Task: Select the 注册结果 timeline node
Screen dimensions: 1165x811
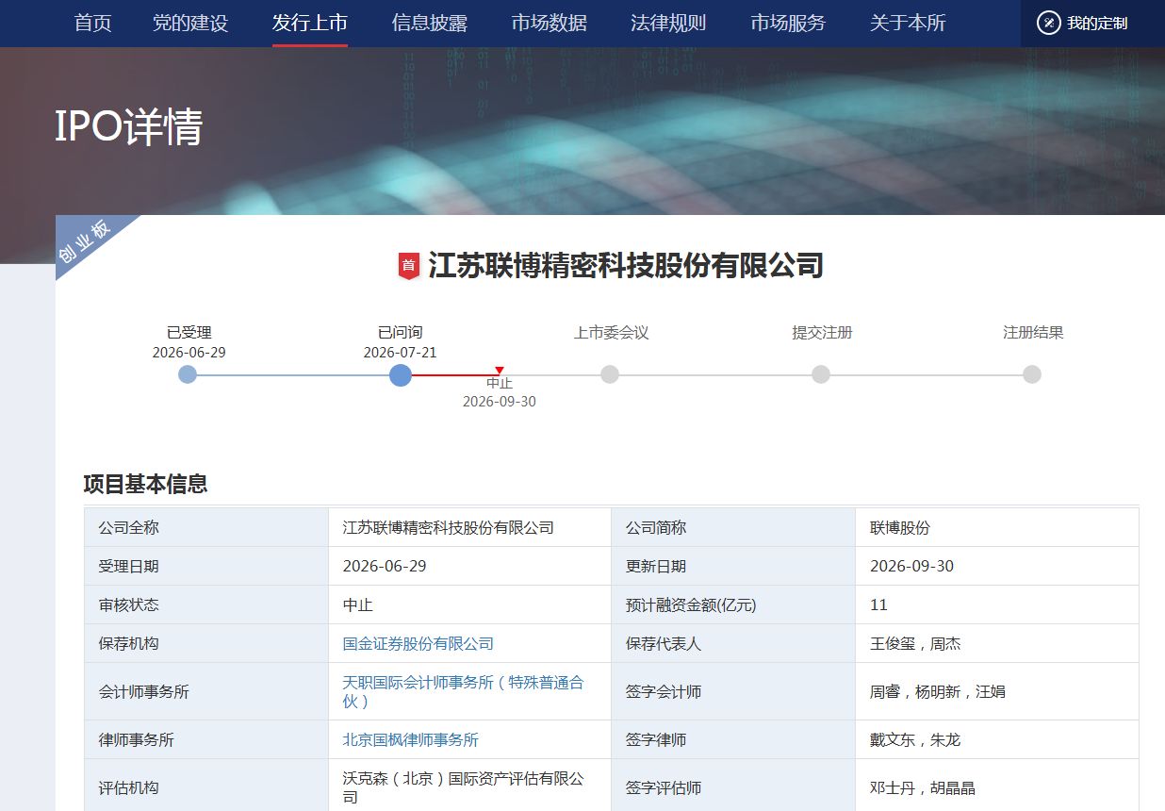Action: pos(1032,374)
